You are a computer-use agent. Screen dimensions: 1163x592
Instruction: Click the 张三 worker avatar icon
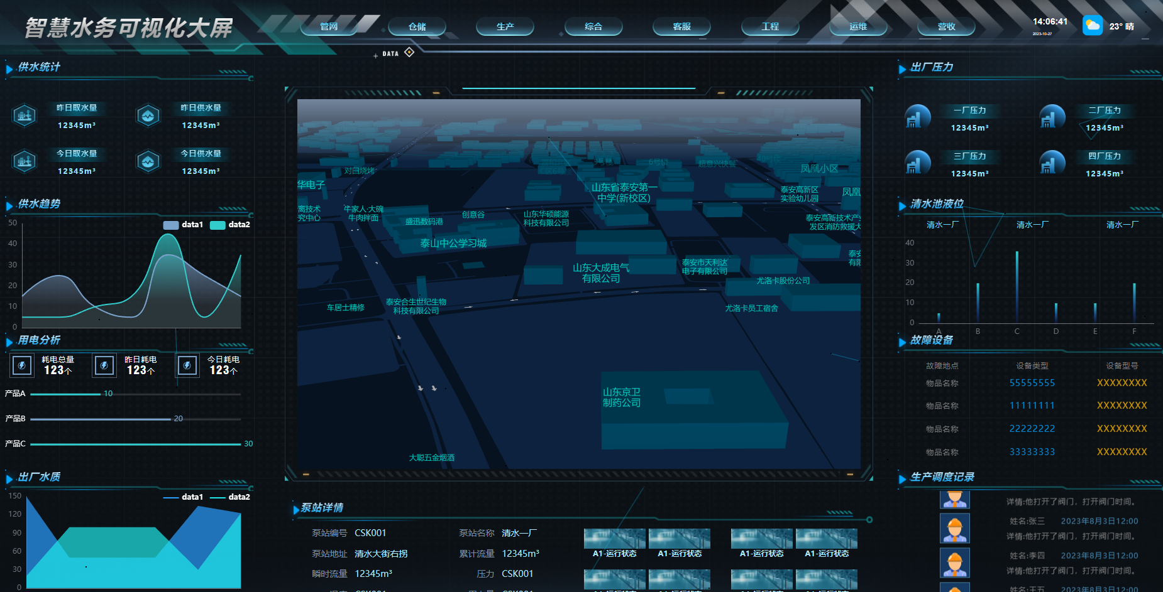(x=954, y=528)
